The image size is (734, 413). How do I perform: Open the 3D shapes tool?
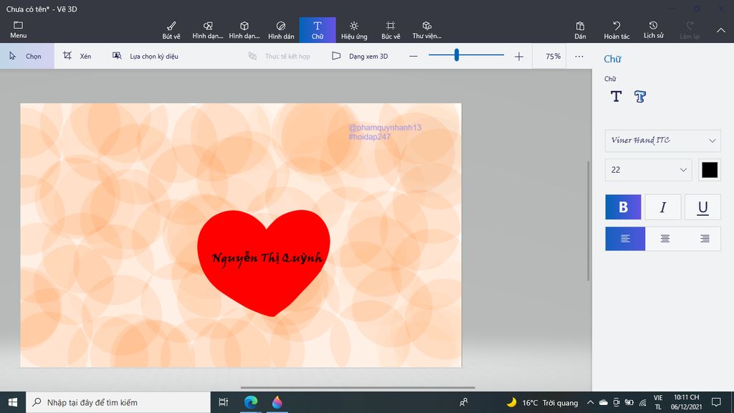pyautogui.click(x=244, y=30)
